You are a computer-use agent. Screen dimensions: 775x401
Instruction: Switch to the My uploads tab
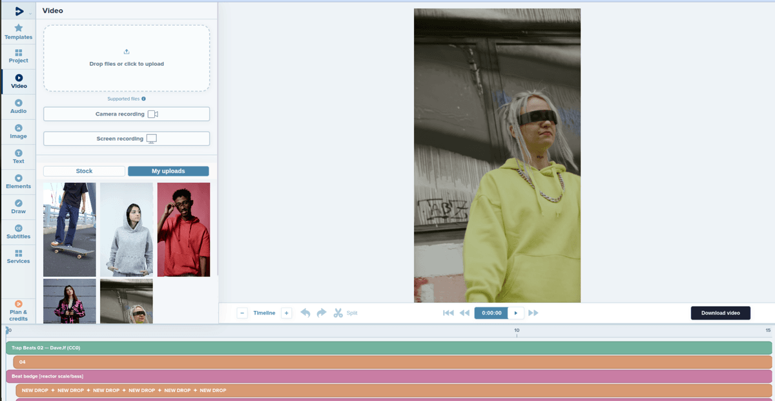(x=168, y=171)
